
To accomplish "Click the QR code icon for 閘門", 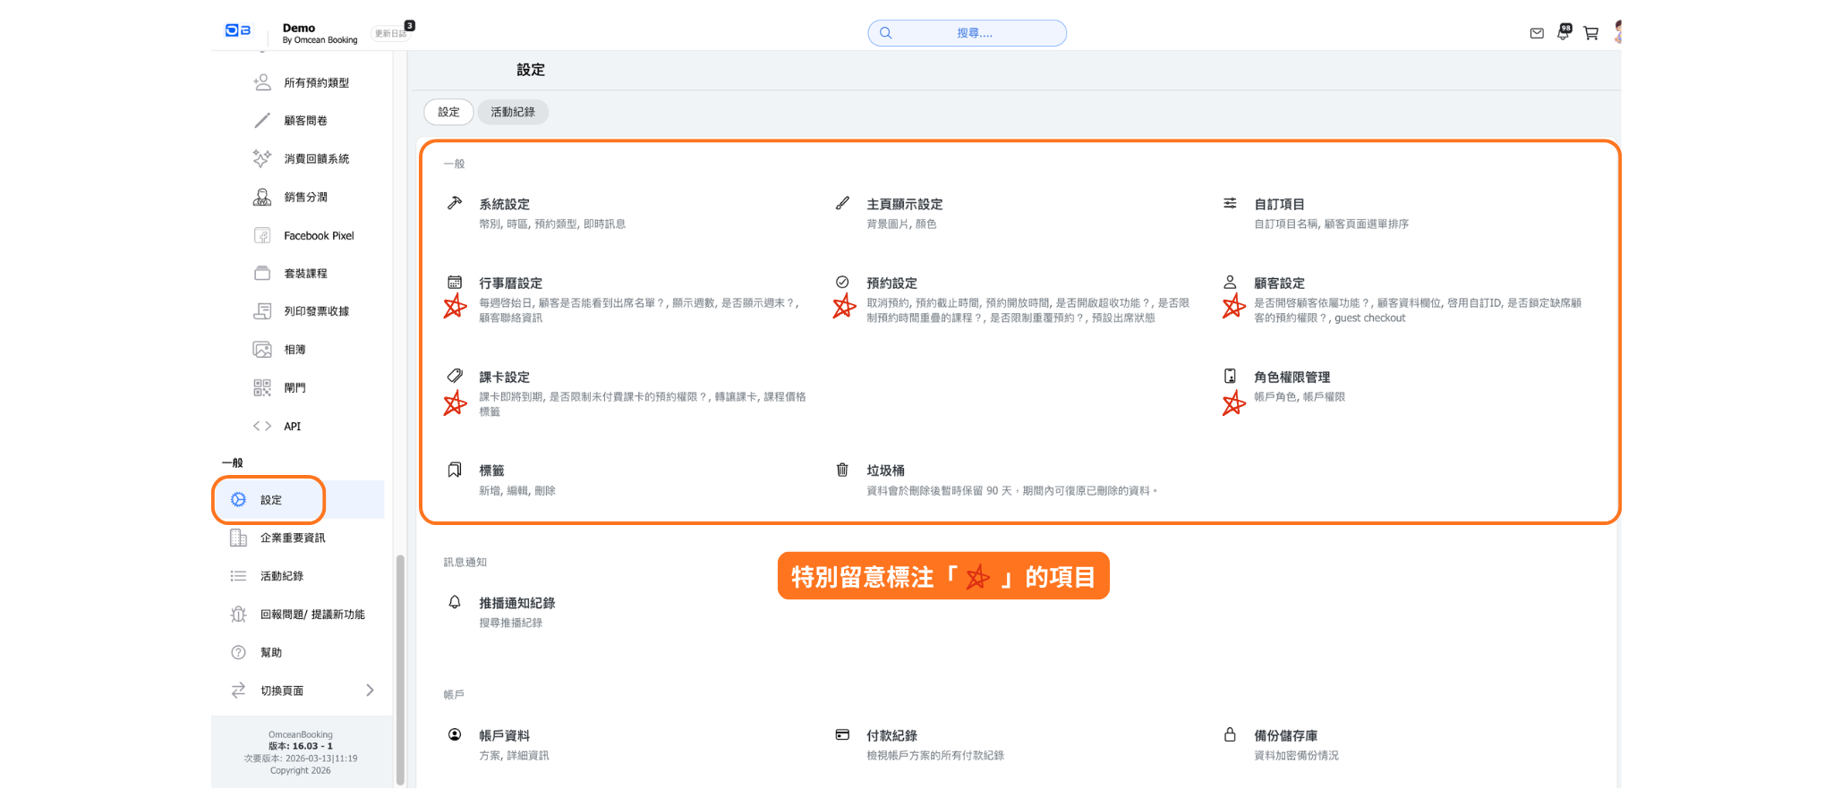I will click(x=261, y=387).
